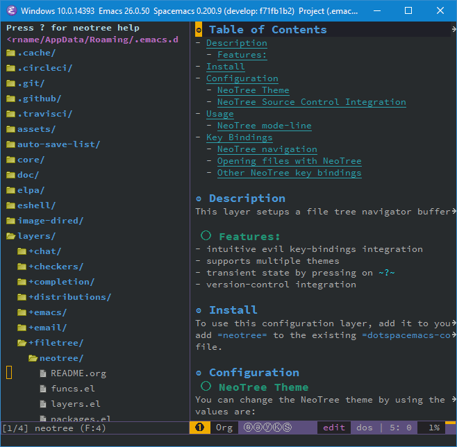Click the eshell folder icon
This screenshot has width=457, height=447.
click(11, 205)
